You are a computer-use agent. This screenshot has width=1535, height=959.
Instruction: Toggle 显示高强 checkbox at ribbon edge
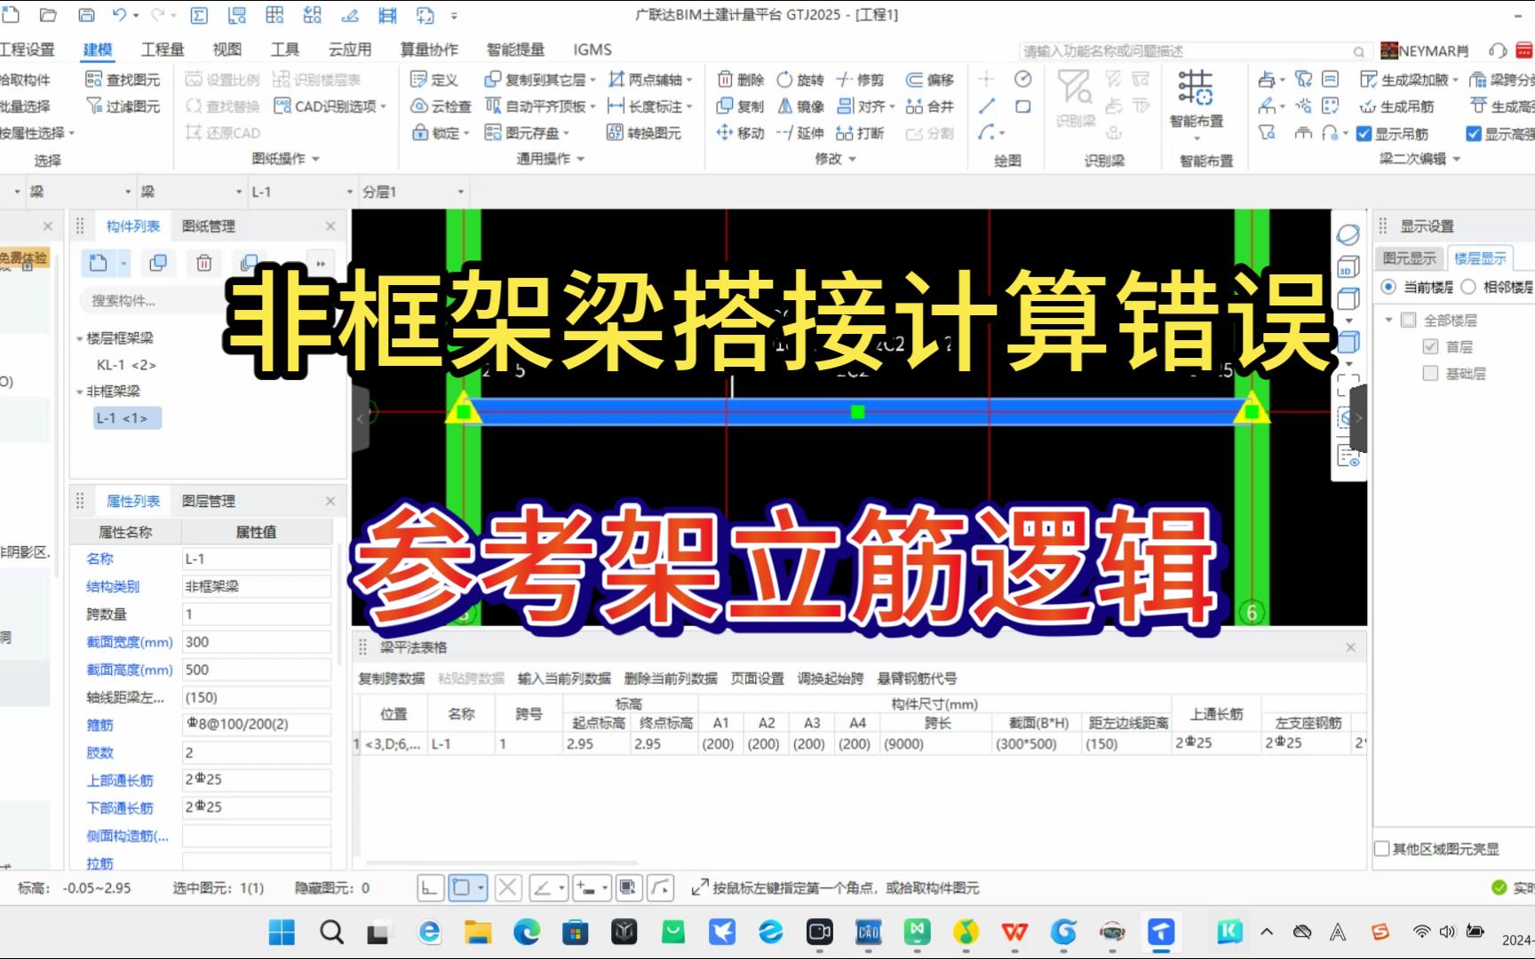pos(1474,134)
